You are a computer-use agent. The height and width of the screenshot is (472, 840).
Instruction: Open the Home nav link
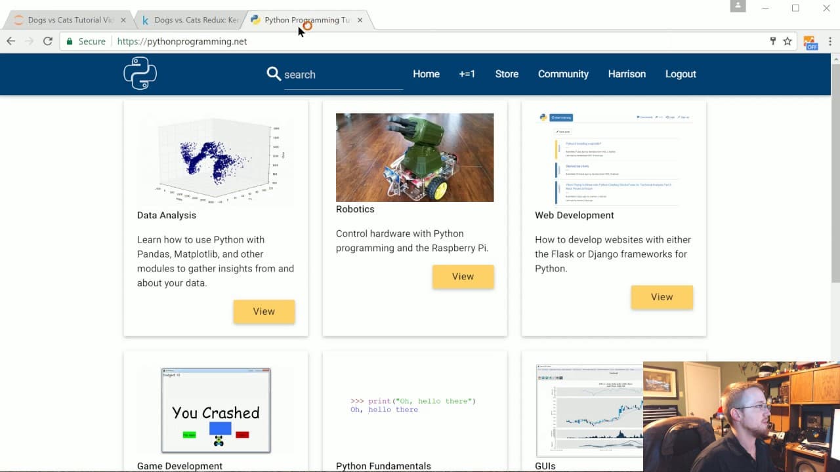[426, 74]
